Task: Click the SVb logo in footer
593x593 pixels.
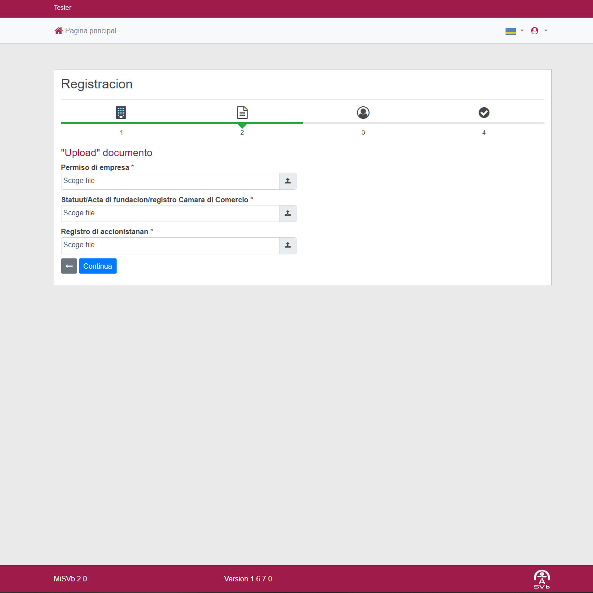Action: click(541, 579)
